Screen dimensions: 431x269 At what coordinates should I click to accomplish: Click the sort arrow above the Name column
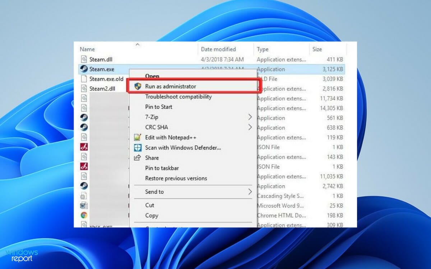[137, 44]
